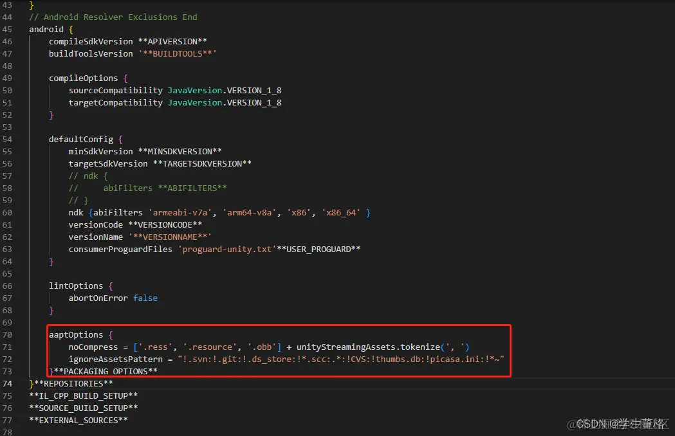Click '// Android Resolver Exclusions End' comment
675x436 pixels.
(113, 17)
